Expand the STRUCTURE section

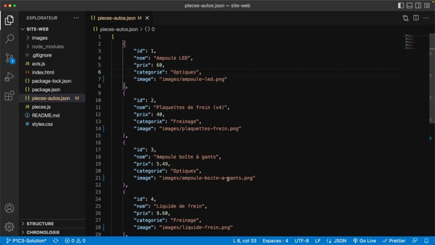click(52, 224)
